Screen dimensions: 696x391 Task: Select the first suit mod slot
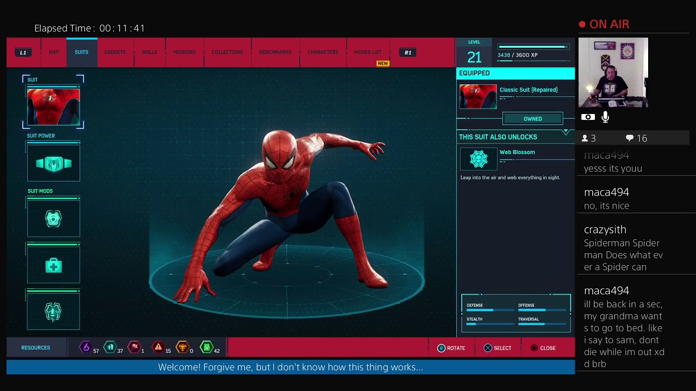click(x=53, y=219)
